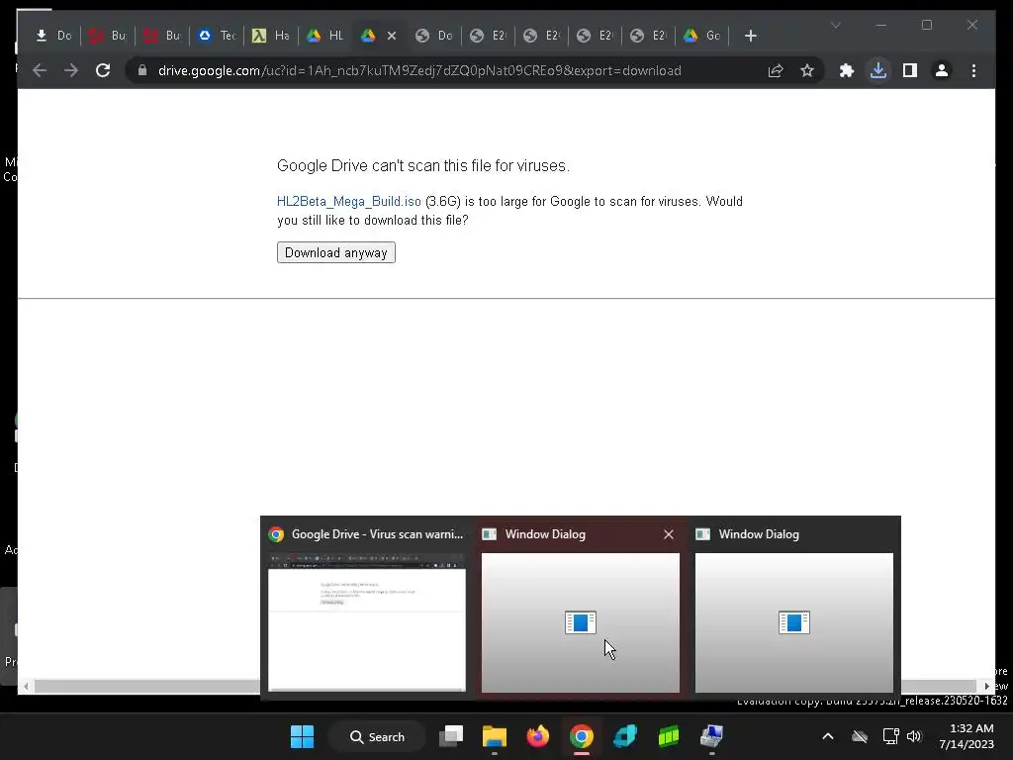The image size is (1013, 760).
Task: Expand the tab search chevron
Action: coord(835,25)
